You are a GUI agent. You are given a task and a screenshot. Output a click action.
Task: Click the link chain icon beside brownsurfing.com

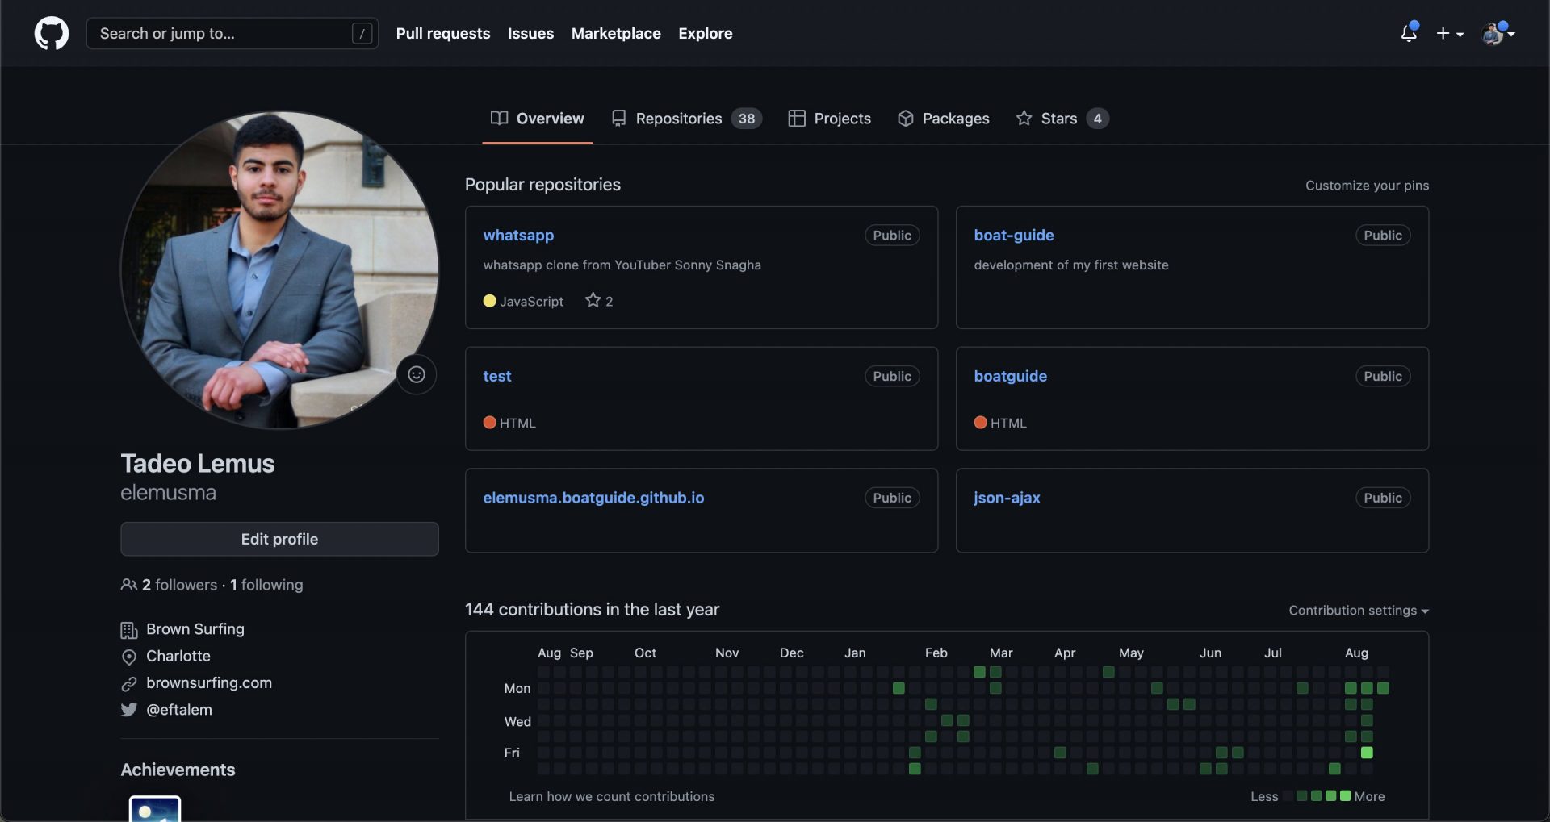coord(129,684)
